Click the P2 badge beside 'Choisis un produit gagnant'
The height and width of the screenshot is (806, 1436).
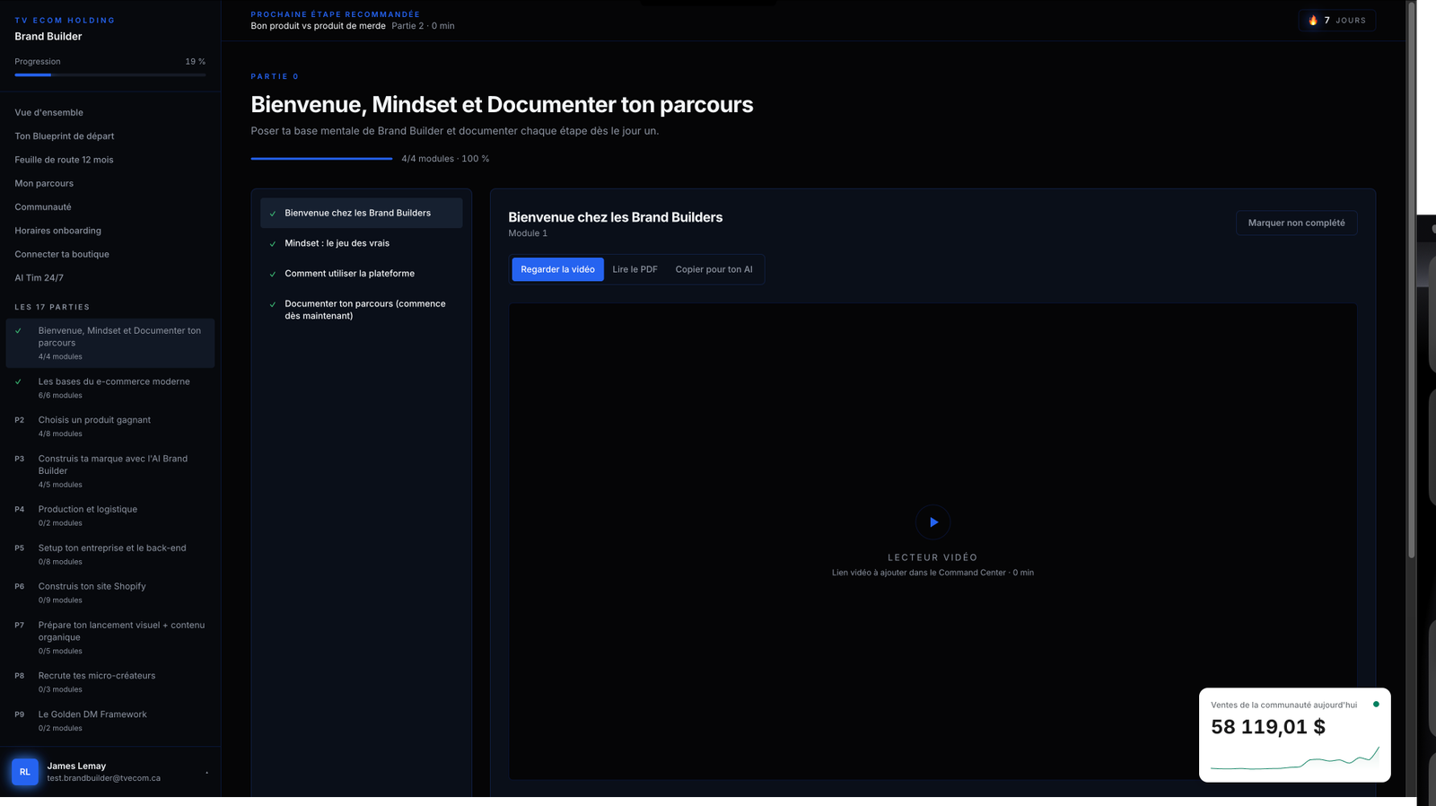point(20,420)
